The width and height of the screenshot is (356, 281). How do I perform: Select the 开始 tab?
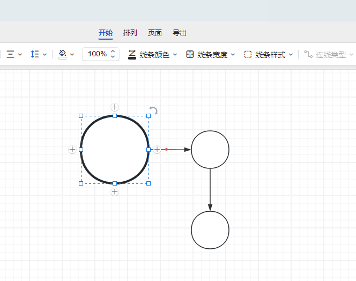pyautogui.click(x=106, y=33)
